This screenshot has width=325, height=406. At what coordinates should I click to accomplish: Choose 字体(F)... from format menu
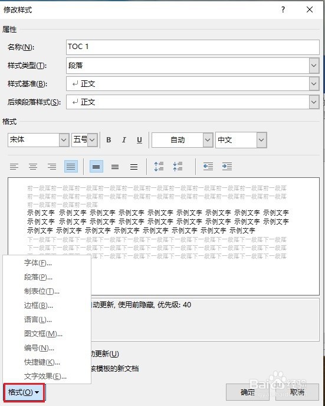point(47,263)
